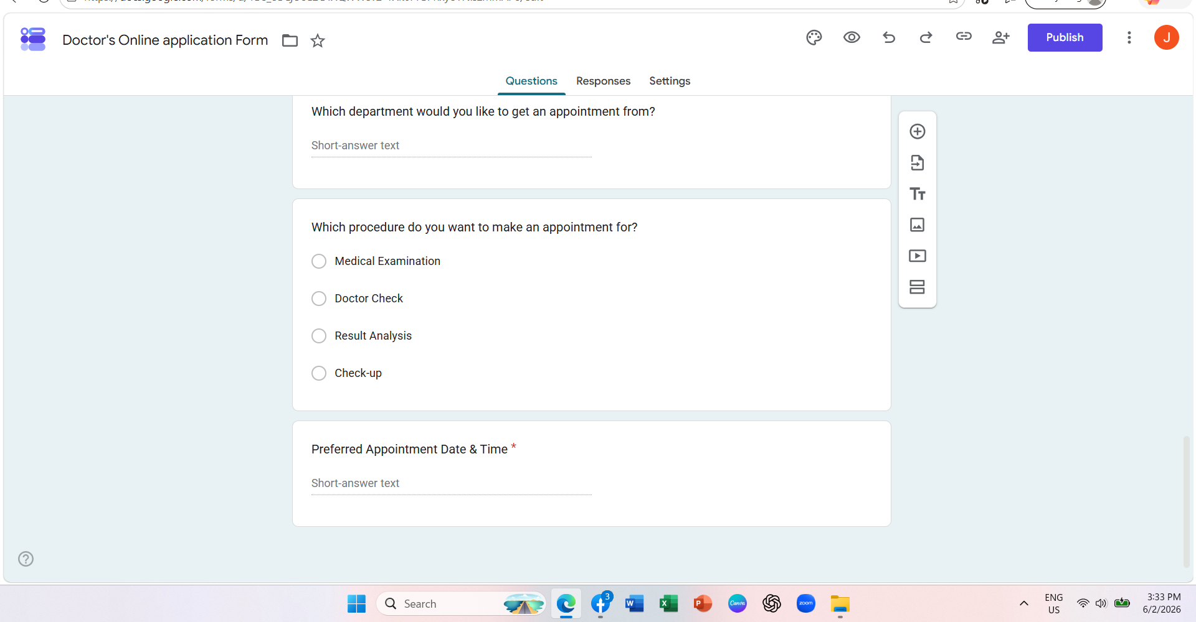Screen dimensions: 1196x622
Task: Open the Google Forms home logo
Action: pos(33,39)
